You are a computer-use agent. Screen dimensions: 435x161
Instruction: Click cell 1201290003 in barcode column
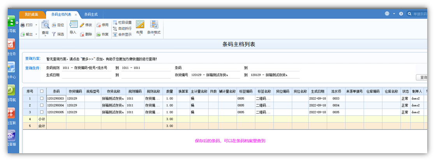coord(56,98)
